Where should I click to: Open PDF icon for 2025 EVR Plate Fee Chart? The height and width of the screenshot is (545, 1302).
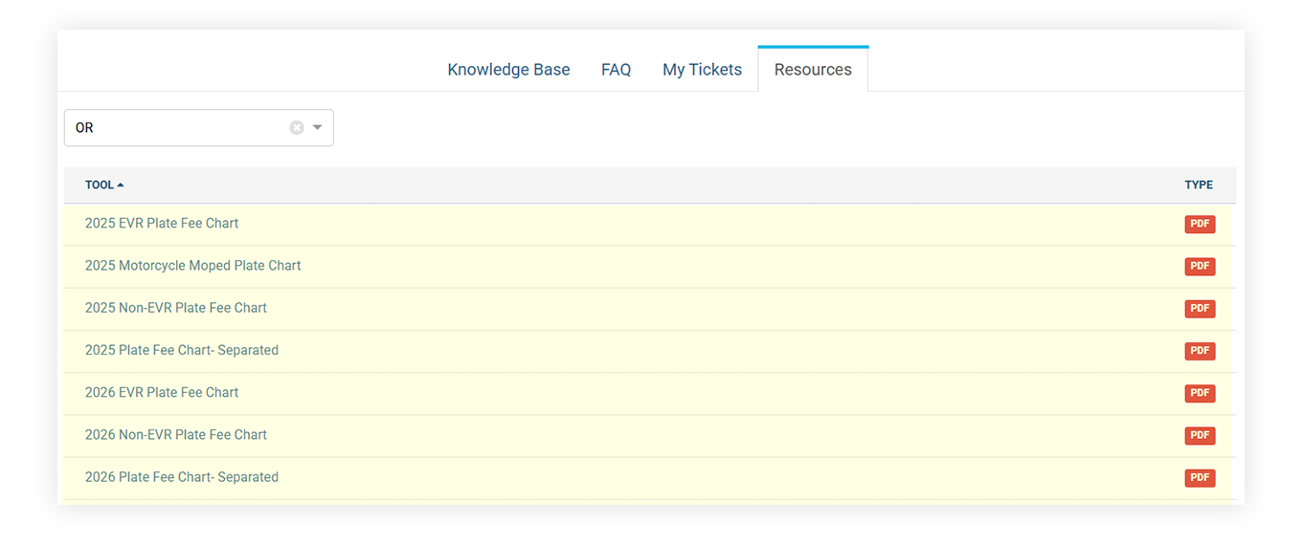1200,225
